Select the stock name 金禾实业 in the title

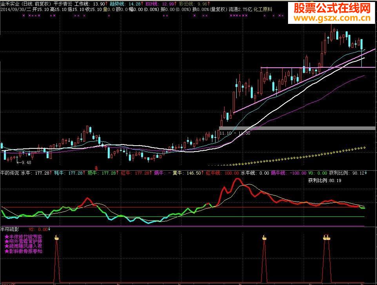(10, 4)
